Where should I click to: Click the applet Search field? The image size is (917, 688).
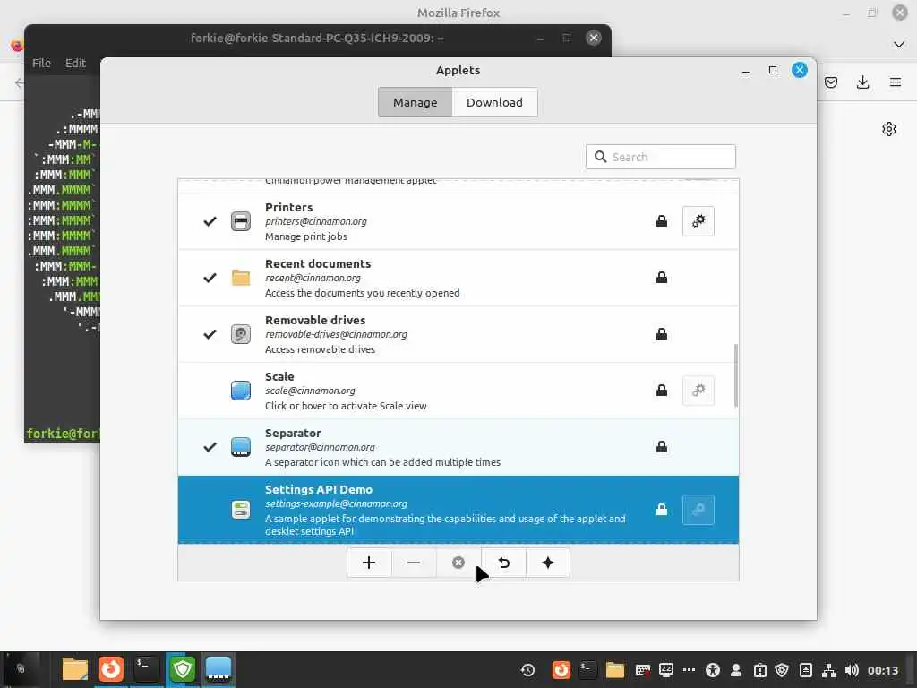(x=661, y=157)
